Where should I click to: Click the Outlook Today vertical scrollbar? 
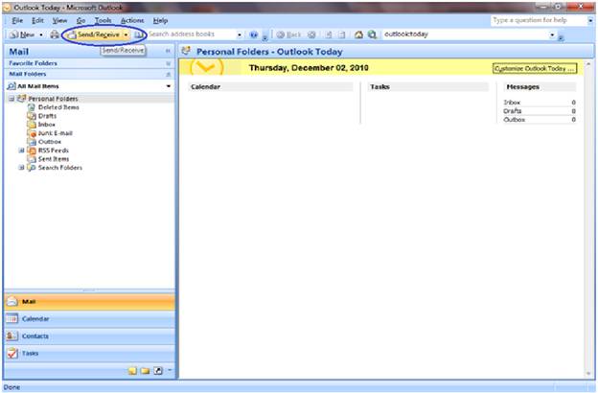click(x=588, y=218)
